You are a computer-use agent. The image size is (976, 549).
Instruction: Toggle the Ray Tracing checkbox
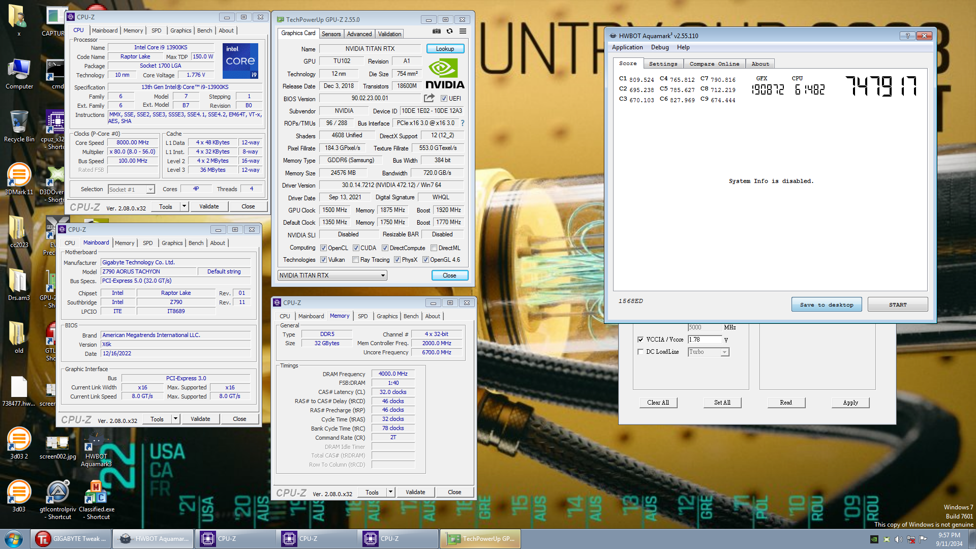[x=355, y=260]
